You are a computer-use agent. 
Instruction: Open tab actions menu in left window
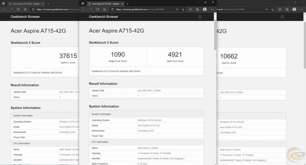3,4
